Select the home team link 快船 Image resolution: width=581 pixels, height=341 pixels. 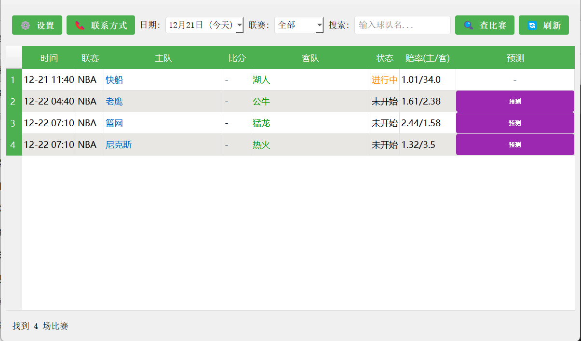coord(114,80)
